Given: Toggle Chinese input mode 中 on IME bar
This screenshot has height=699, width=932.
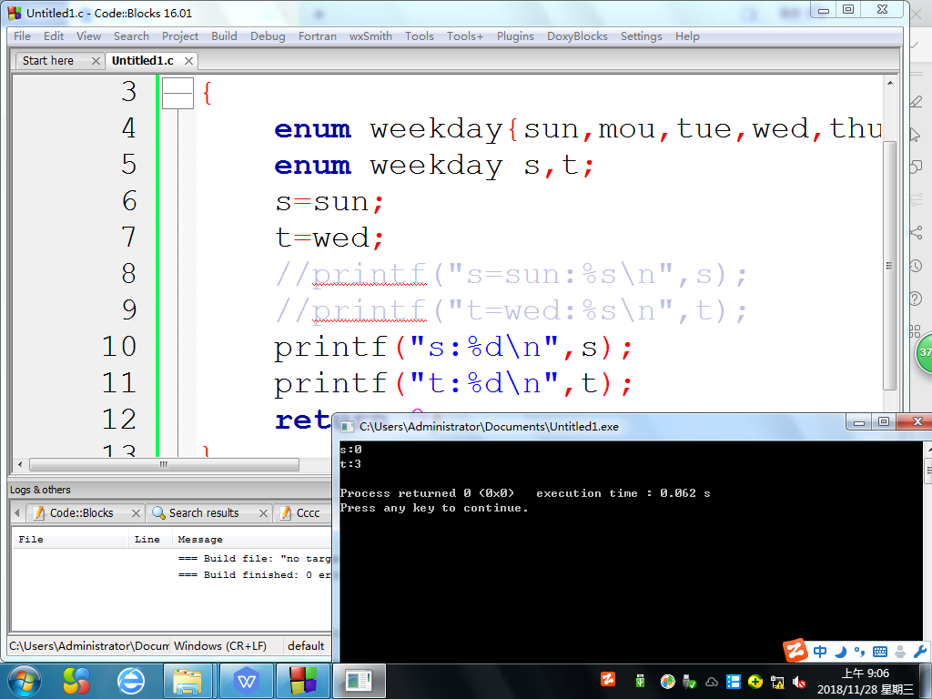Looking at the screenshot, I should (x=820, y=652).
